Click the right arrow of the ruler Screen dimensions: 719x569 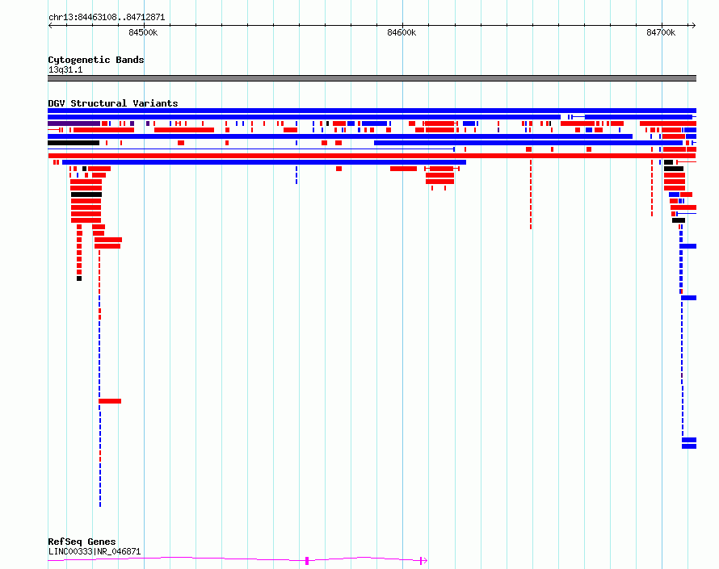click(x=693, y=26)
